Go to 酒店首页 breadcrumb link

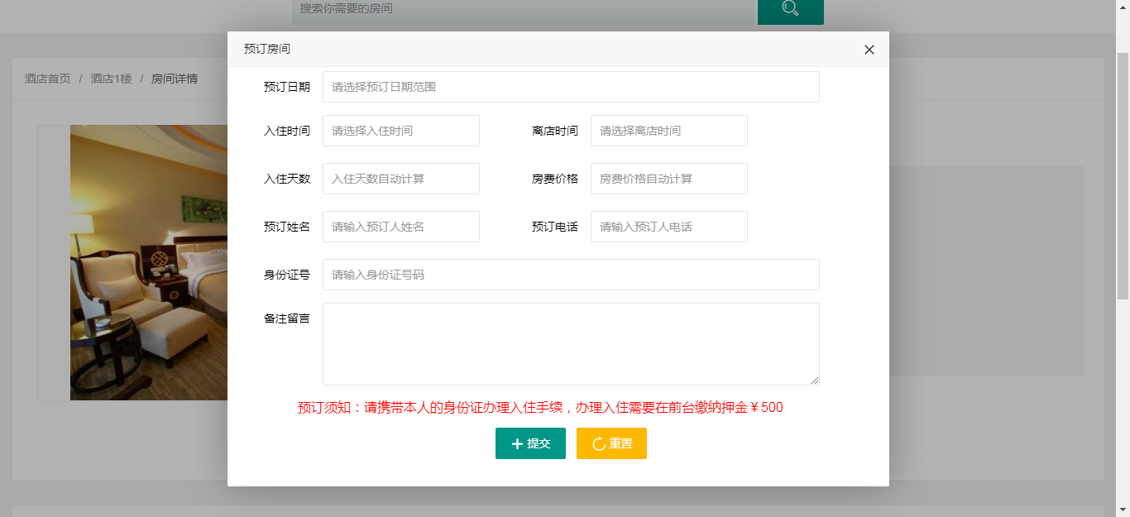coord(47,79)
